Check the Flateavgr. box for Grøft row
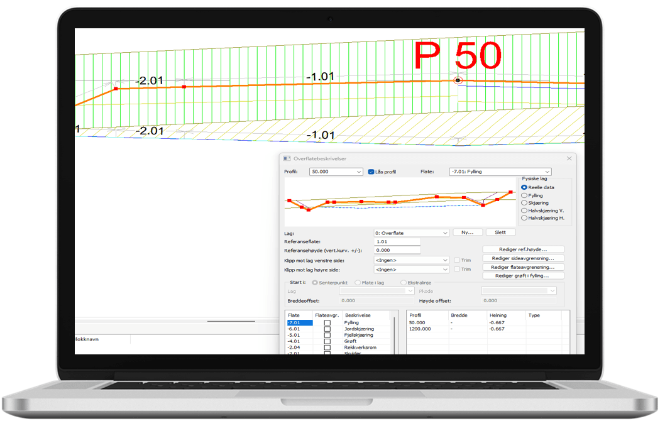The height and width of the screenshot is (426, 665). pos(327,341)
